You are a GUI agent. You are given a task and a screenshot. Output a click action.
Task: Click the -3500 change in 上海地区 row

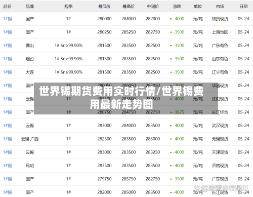click(177, 32)
